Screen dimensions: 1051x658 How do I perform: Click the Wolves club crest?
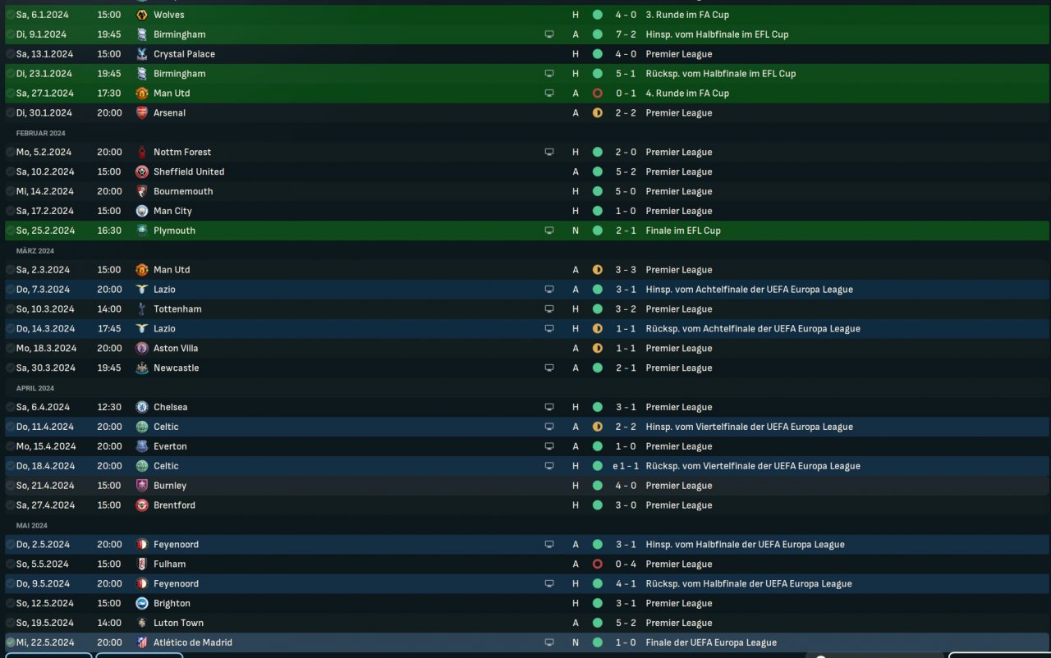point(142,15)
